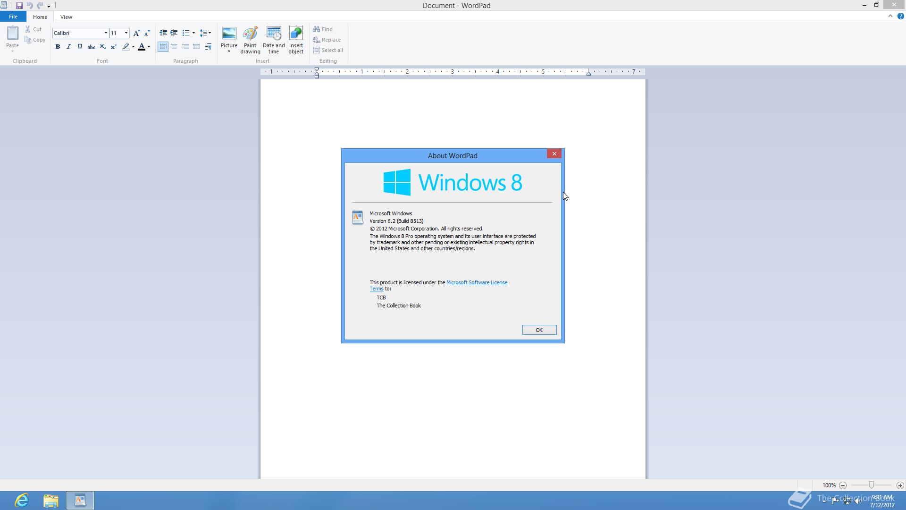
Task: Click the right indent marker on ruler
Action: (x=588, y=73)
